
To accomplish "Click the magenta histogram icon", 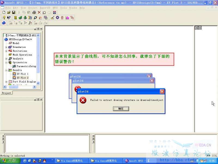I will coord(67,18).
